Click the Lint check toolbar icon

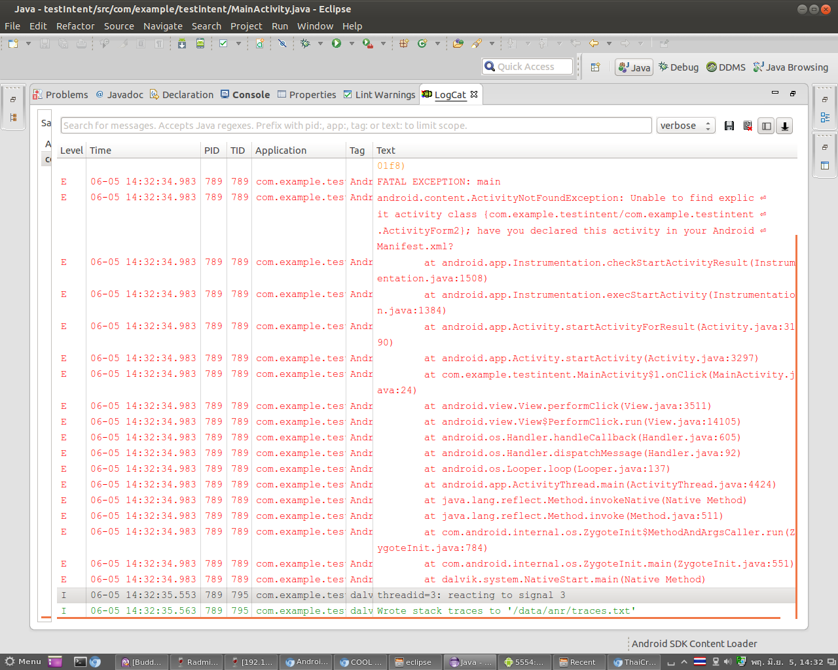click(223, 43)
